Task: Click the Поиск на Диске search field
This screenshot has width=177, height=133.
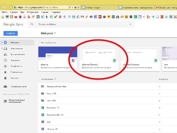Action: click(83, 24)
